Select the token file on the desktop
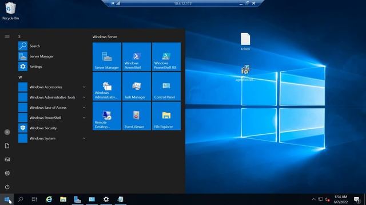 point(245,42)
